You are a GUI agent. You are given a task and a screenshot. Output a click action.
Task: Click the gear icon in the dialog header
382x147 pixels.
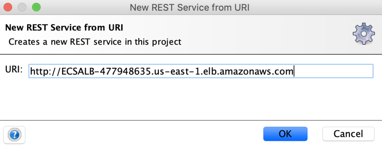point(364,34)
